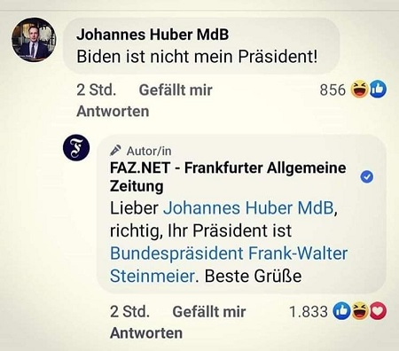Click the pencil Autor/in icon

pos(115,151)
